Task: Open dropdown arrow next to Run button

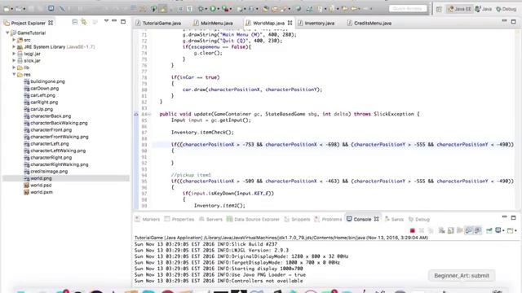Action: point(218,9)
